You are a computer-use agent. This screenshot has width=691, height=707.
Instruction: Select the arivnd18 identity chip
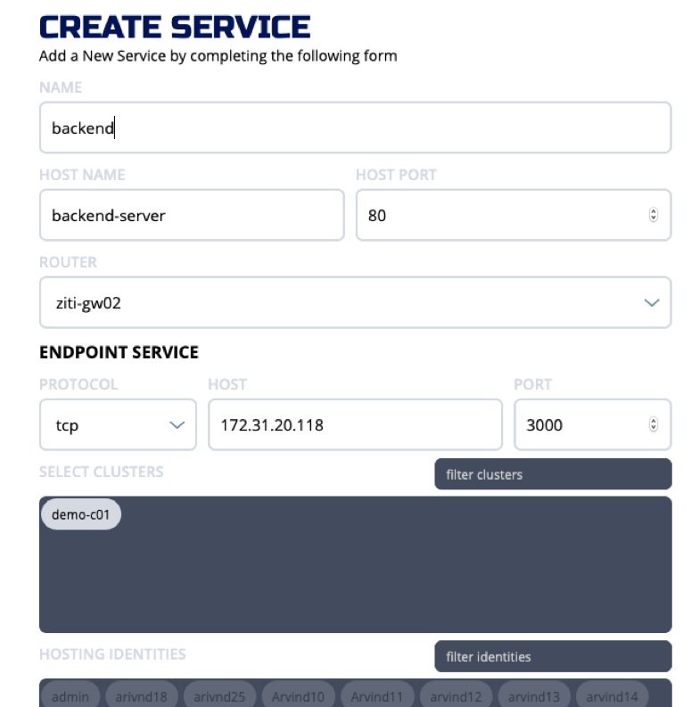point(142,696)
